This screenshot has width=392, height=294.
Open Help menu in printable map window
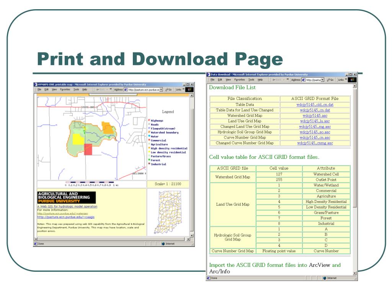point(85,90)
